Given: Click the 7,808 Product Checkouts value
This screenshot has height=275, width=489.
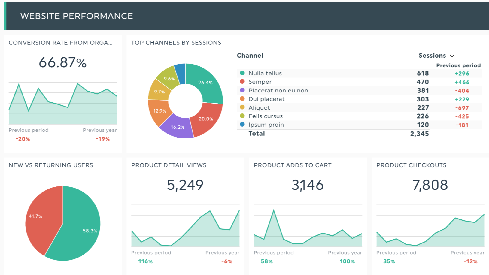Looking at the screenshot, I should 430,185.
